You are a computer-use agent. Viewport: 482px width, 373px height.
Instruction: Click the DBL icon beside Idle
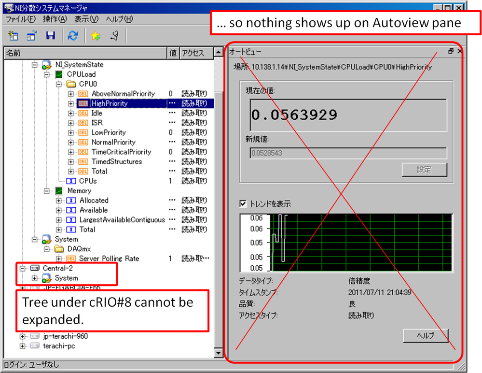83,113
